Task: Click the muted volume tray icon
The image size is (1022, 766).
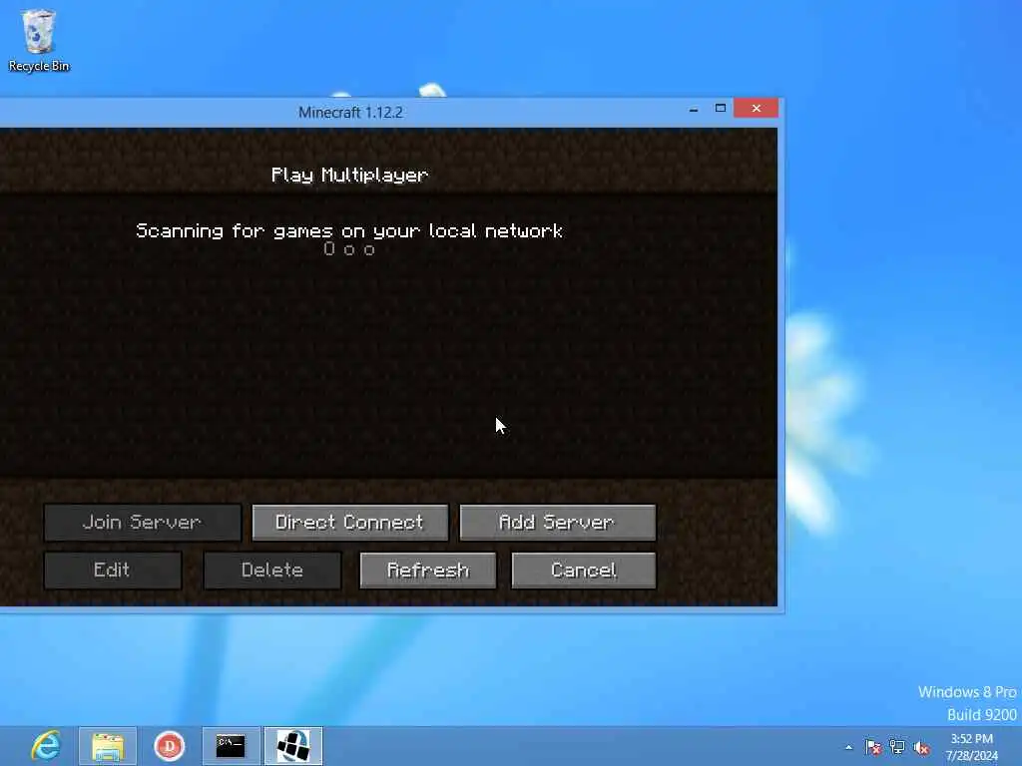Action: click(921, 748)
